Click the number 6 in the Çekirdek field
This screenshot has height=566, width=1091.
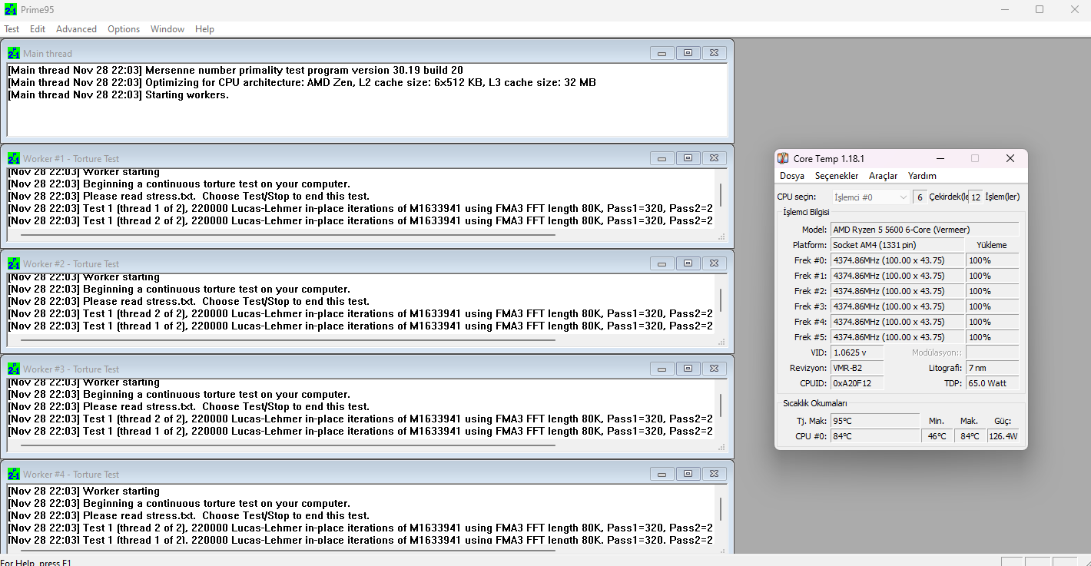pyautogui.click(x=920, y=197)
